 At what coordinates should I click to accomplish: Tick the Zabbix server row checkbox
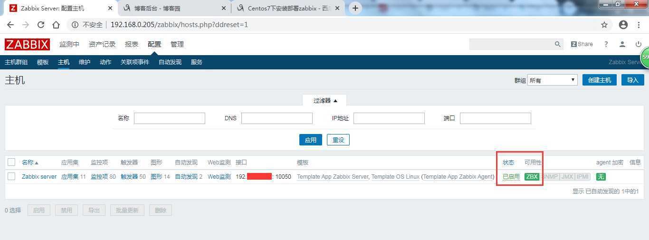pos(11,177)
